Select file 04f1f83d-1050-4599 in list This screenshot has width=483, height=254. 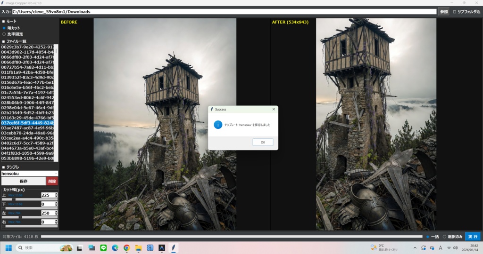tap(27, 153)
